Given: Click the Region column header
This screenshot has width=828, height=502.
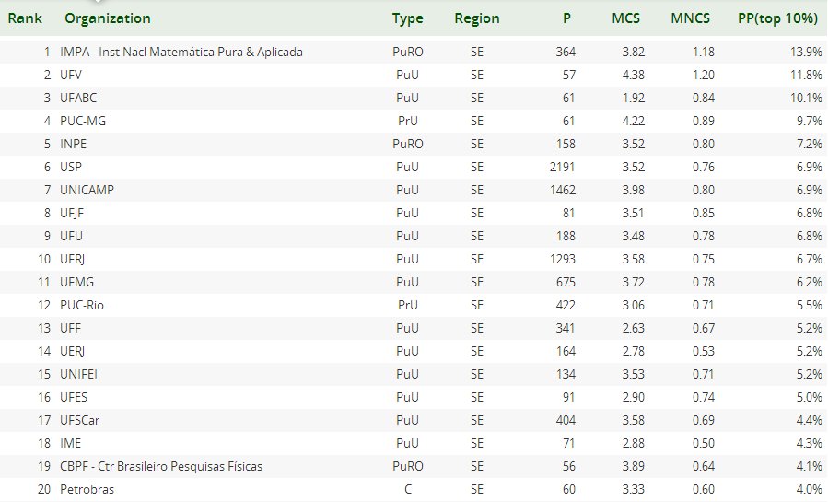Looking at the screenshot, I should pyautogui.click(x=477, y=18).
